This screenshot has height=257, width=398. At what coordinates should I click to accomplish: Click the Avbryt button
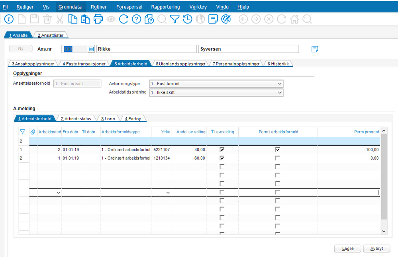coord(376,249)
